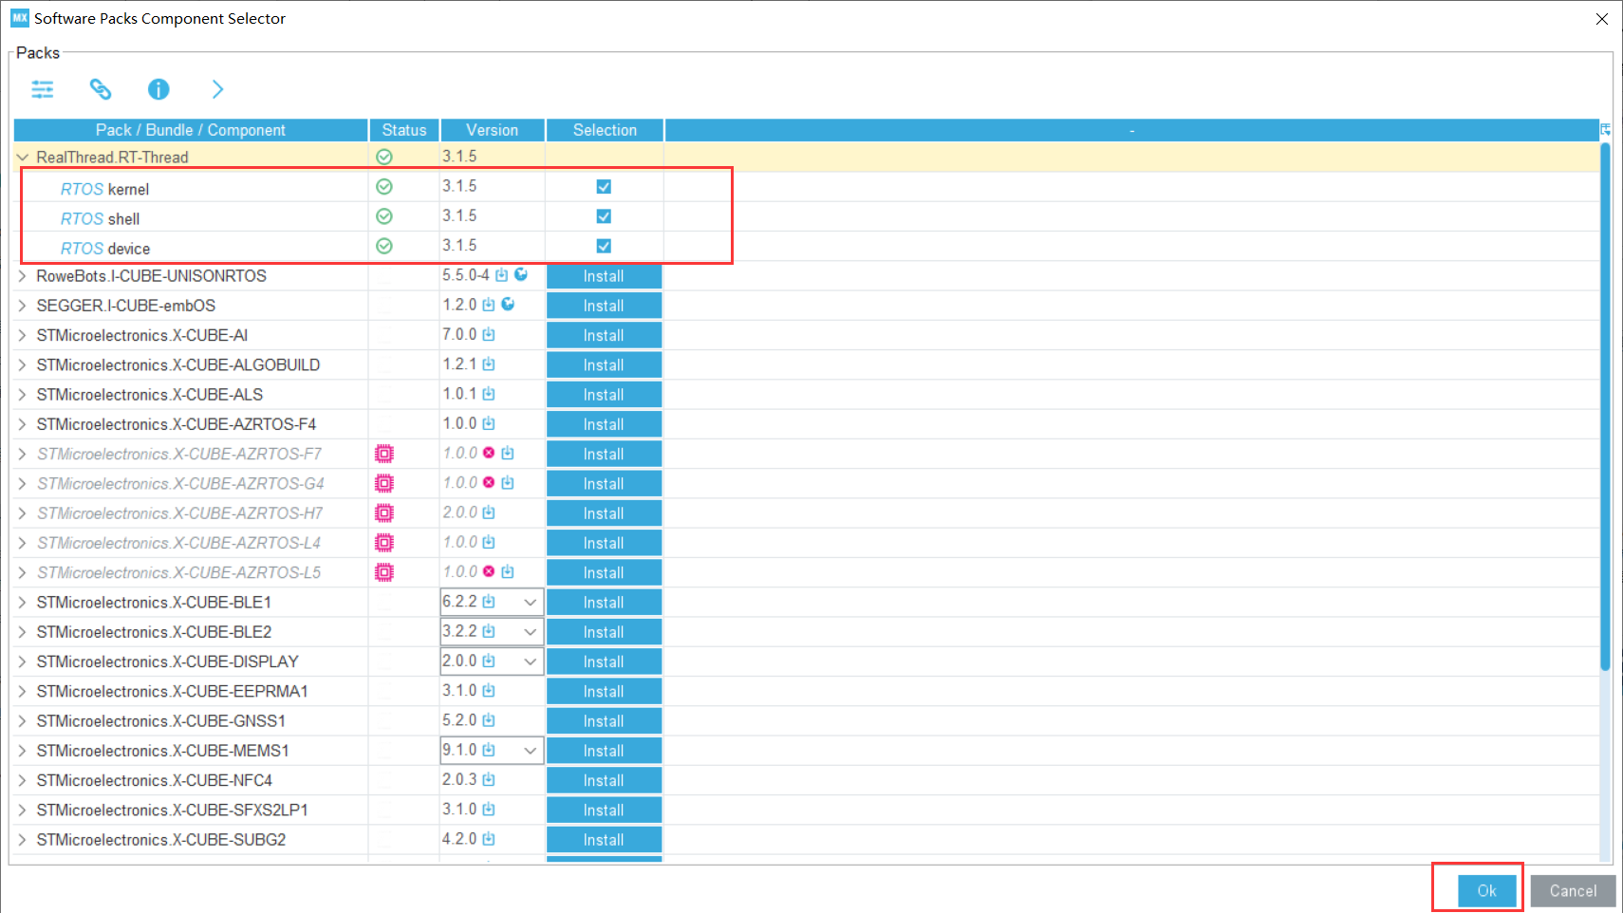Click the chevron arrow icon in Packs toolbar
Viewport: 1623px width, 913px height.
pyautogui.click(x=217, y=89)
